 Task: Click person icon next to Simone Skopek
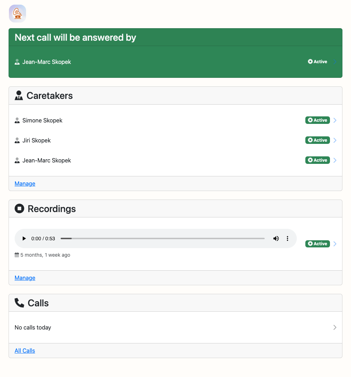point(17,120)
